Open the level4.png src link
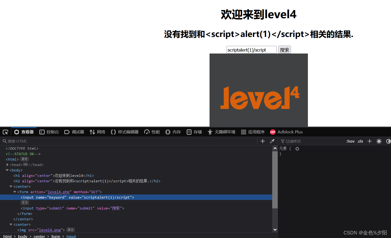The height and width of the screenshot is (238, 391). coord(50,230)
